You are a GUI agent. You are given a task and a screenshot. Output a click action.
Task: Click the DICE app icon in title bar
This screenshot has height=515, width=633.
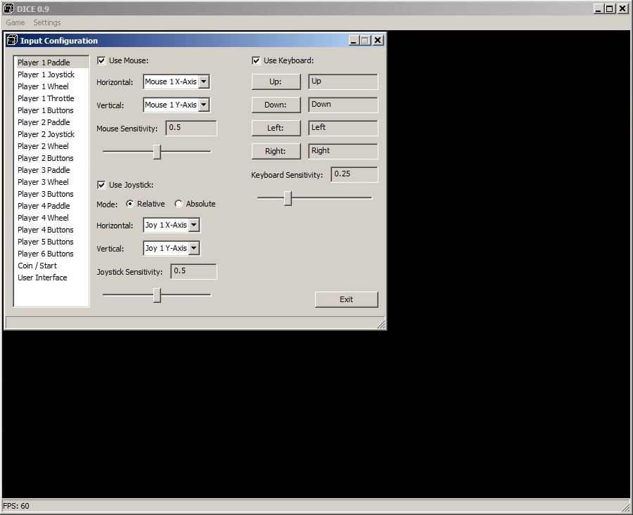pyautogui.click(x=8, y=8)
